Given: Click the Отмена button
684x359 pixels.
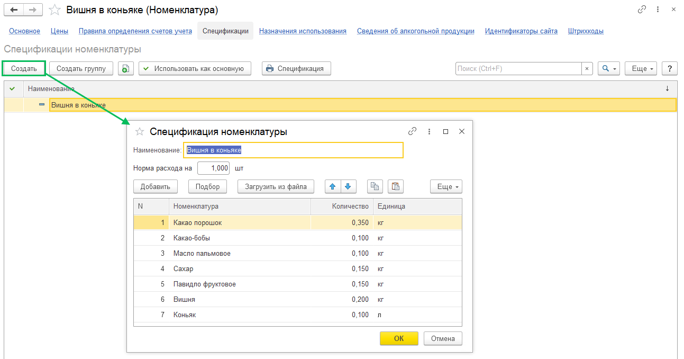Looking at the screenshot, I should [x=443, y=338].
